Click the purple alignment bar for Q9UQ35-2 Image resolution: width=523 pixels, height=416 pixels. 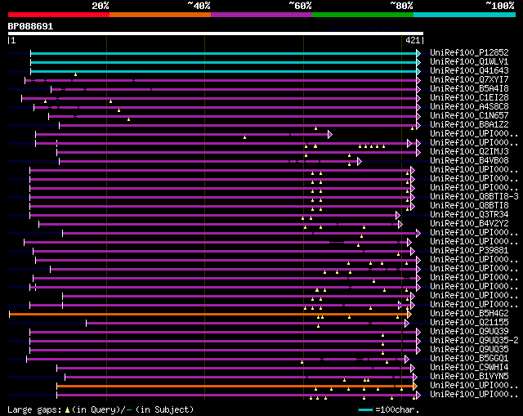pos(223,342)
